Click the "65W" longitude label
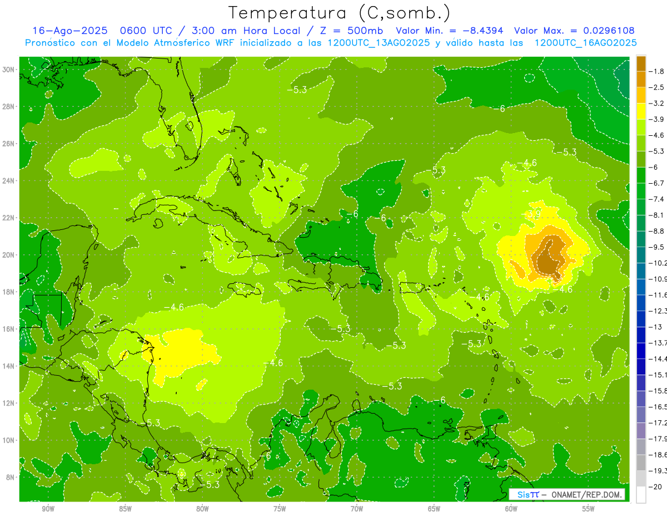Viewport: 667px width, 516px height. (x=434, y=509)
